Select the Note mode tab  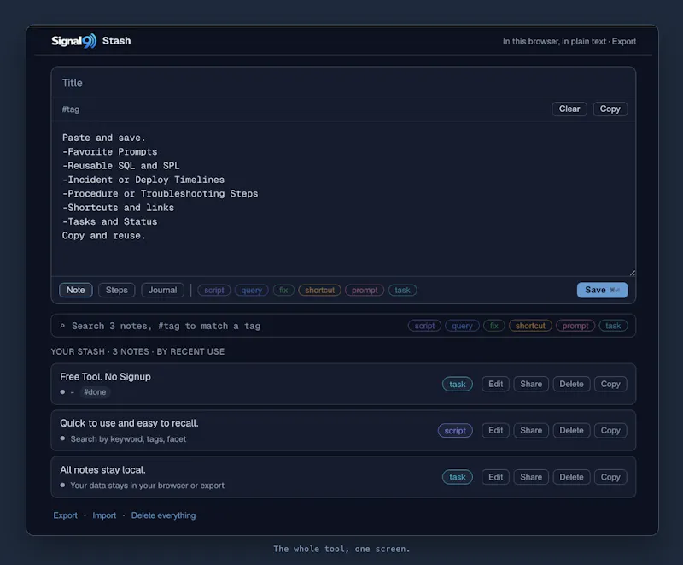(x=76, y=290)
